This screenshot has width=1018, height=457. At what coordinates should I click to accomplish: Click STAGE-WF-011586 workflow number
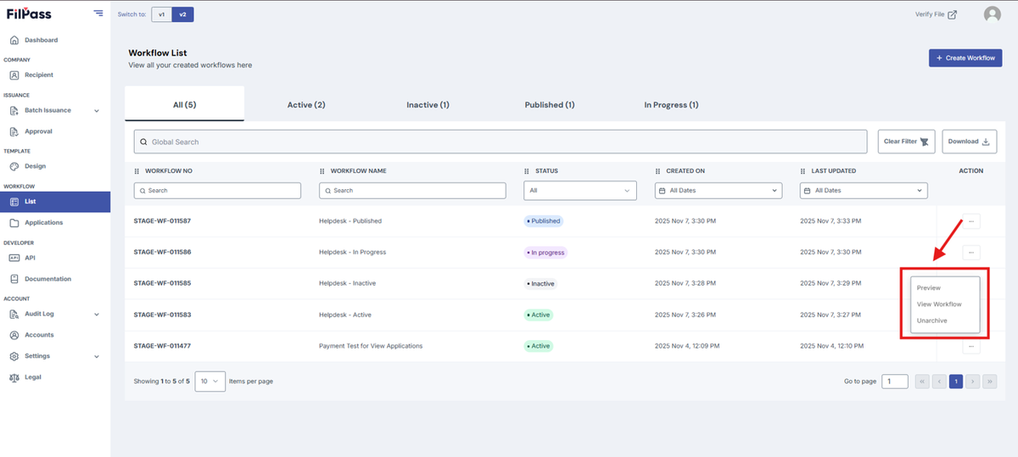(162, 252)
